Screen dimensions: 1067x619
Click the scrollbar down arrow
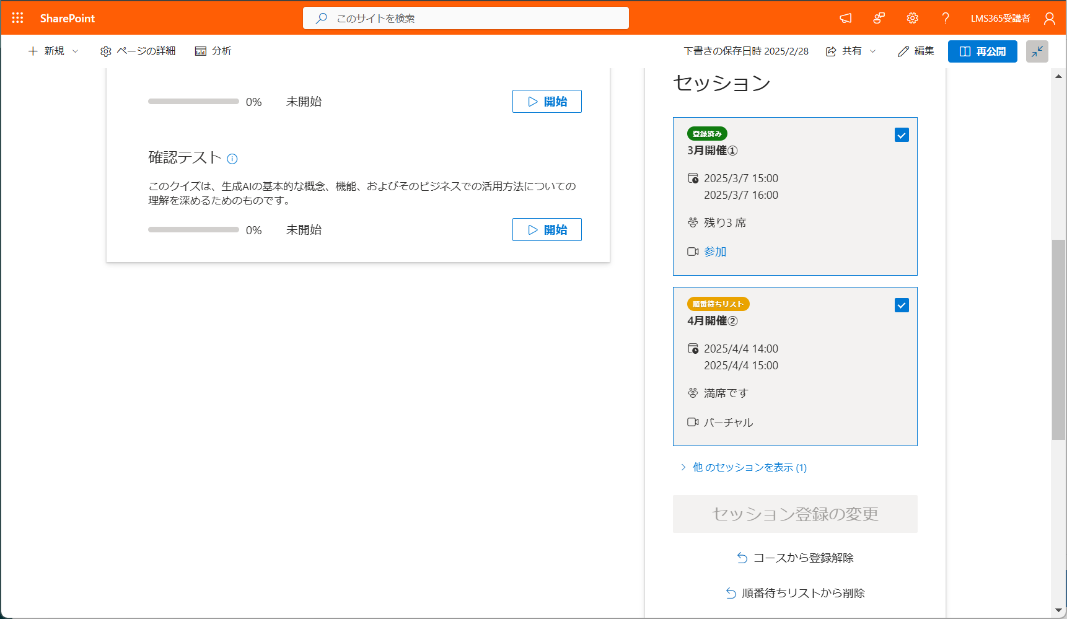tap(1059, 610)
